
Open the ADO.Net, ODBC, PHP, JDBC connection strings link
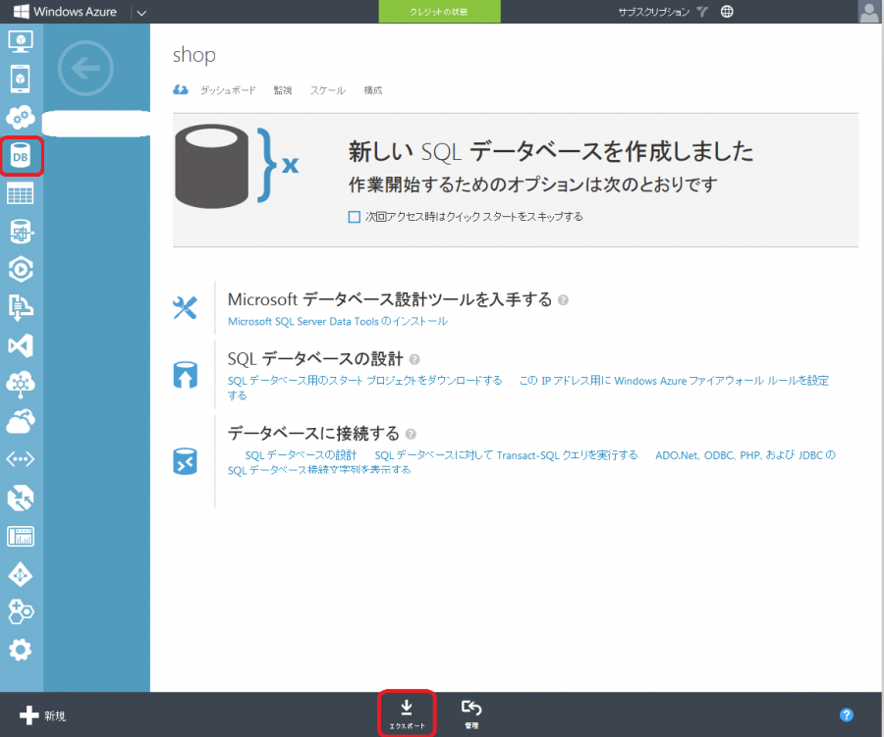pos(746,455)
